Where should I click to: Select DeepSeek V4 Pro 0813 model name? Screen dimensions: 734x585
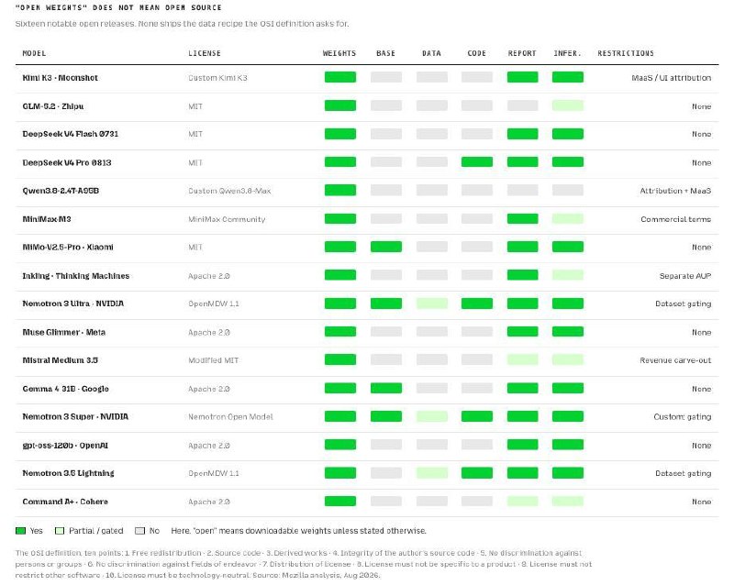click(x=67, y=163)
